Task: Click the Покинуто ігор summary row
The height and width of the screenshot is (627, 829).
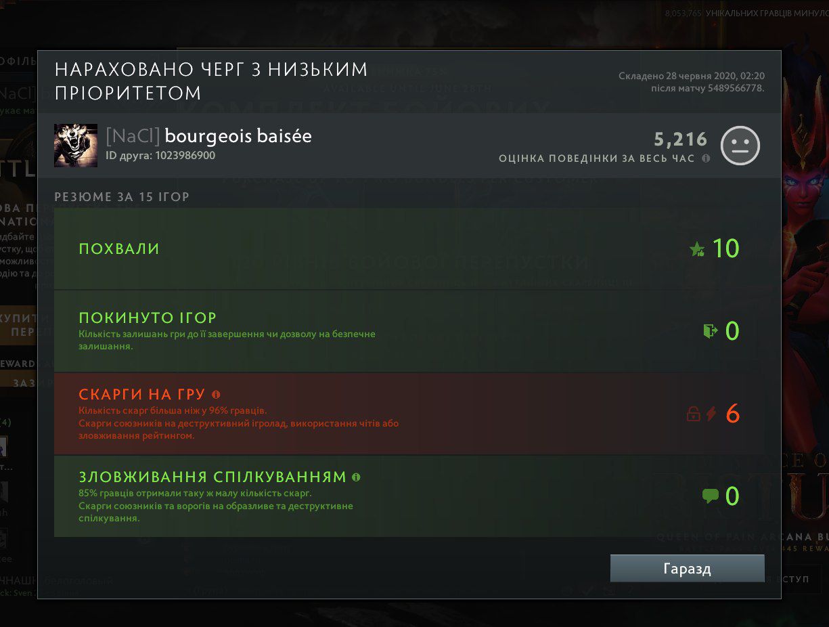Action: coord(409,331)
